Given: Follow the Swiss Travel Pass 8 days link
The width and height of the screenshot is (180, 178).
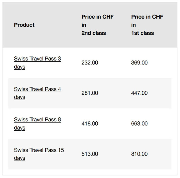Looking at the screenshot, I should coord(37,120).
